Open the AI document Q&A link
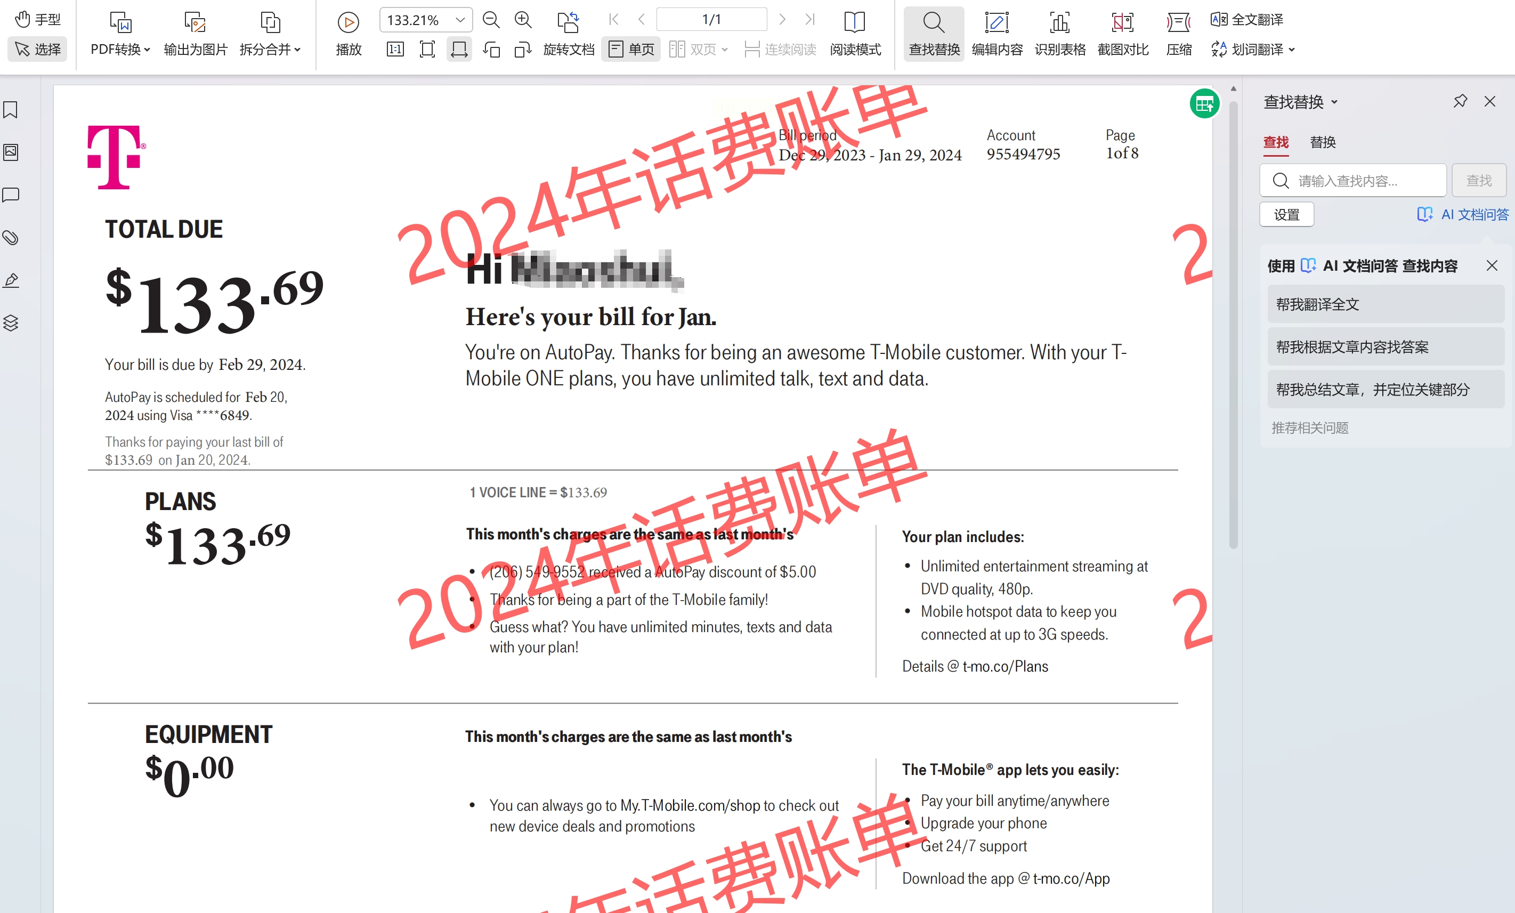This screenshot has height=913, width=1515. click(1463, 215)
